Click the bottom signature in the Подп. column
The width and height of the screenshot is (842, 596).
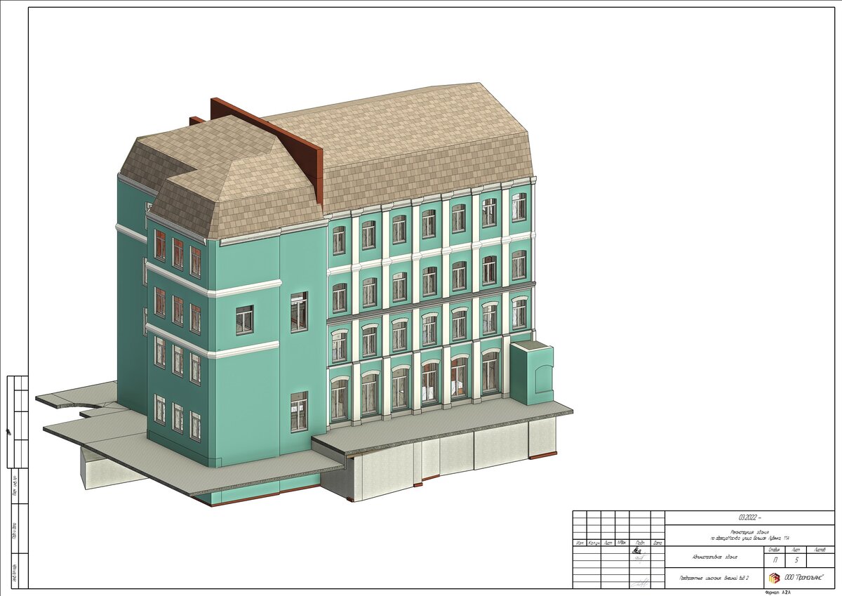639,583
